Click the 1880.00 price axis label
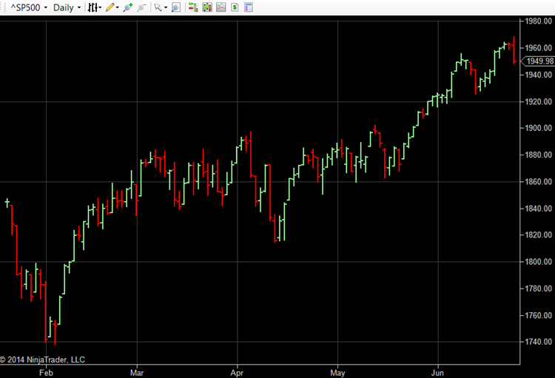 tap(538, 155)
